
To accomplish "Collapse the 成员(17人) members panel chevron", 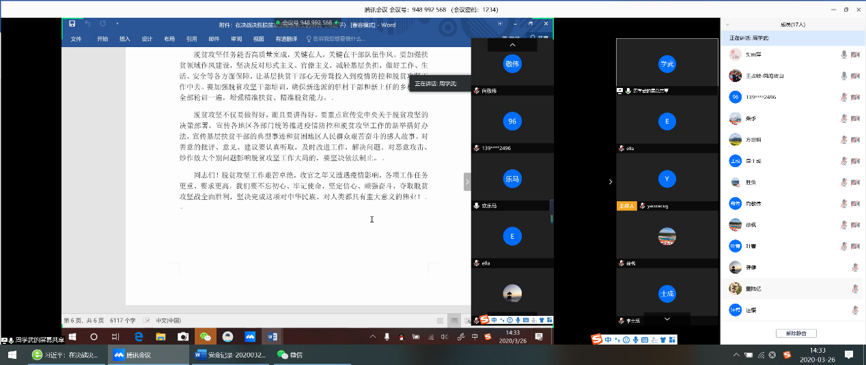I will pos(727,25).
